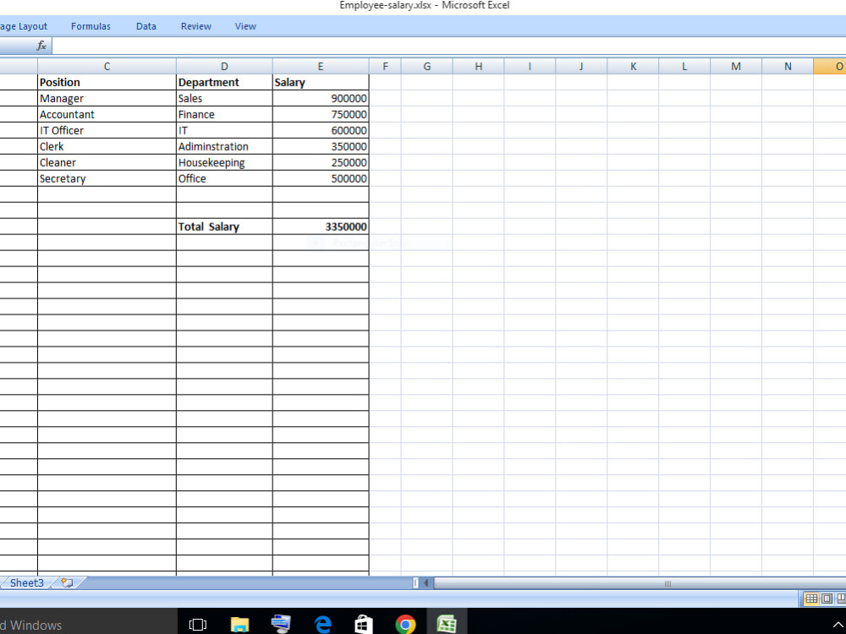Show hidden system tray icons

click(838, 625)
